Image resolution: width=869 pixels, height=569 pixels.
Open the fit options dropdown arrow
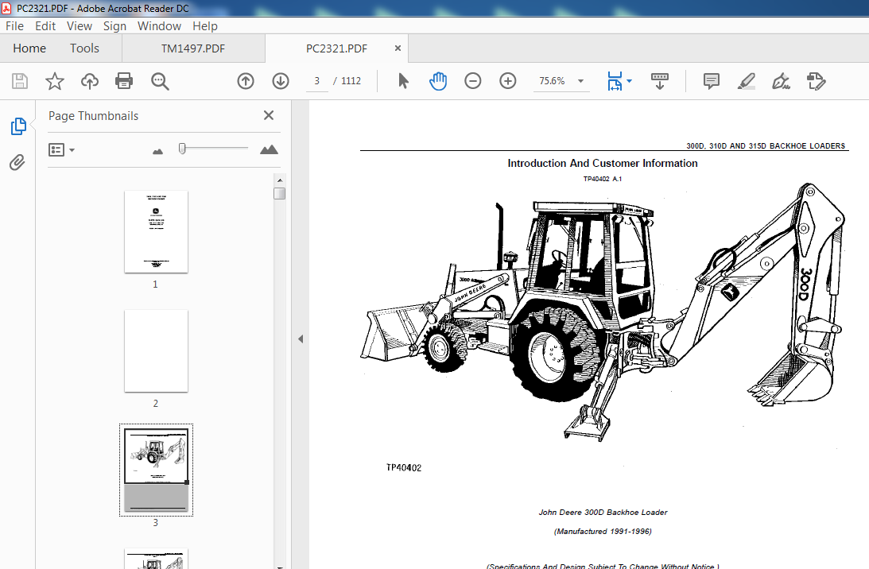coord(629,81)
